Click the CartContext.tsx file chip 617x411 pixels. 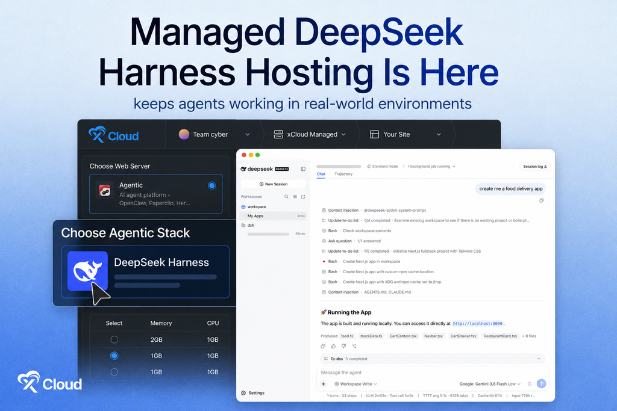pyautogui.click(x=403, y=336)
